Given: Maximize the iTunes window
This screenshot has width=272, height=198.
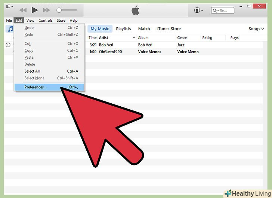Looking at the screenshot, I should pos(248,6).
